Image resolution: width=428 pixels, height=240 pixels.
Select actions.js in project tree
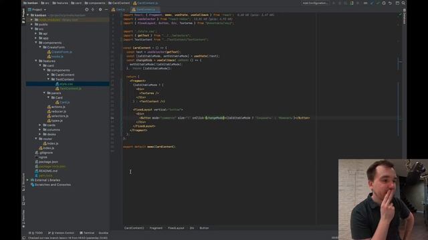coord(56,107)
